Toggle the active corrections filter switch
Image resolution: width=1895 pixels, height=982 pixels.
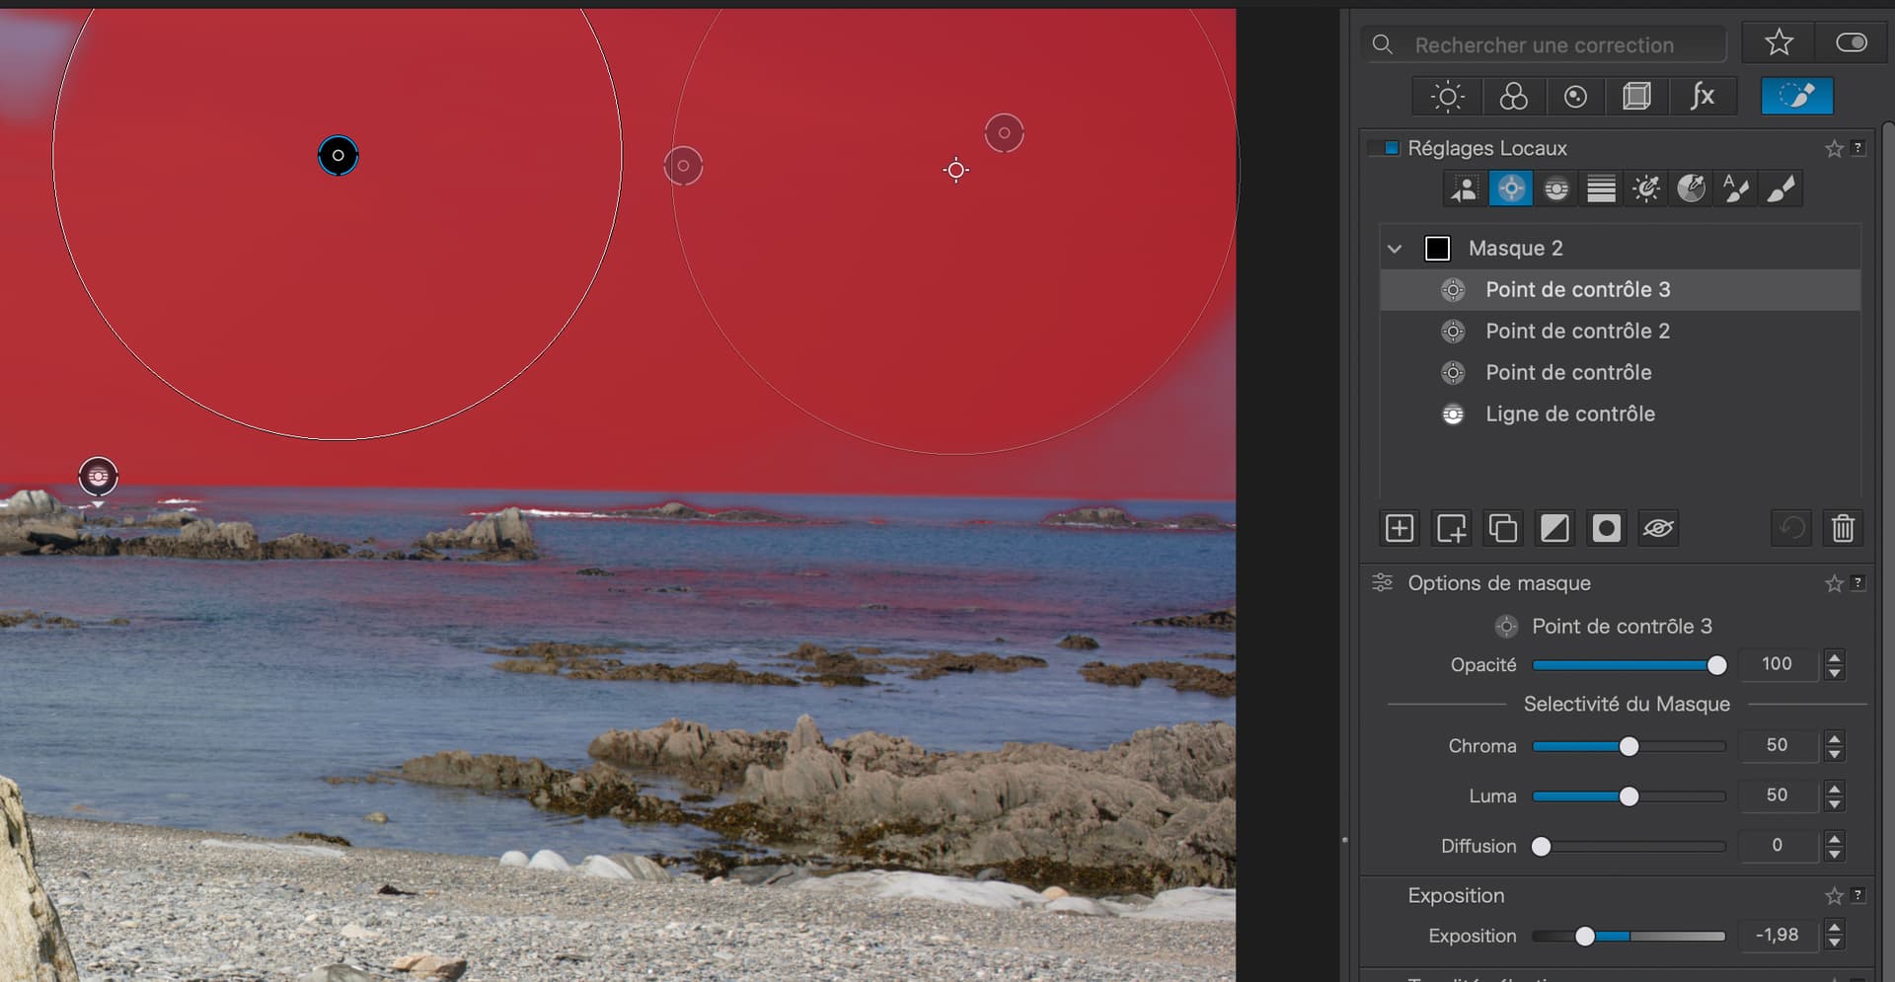coord(1851,42)
